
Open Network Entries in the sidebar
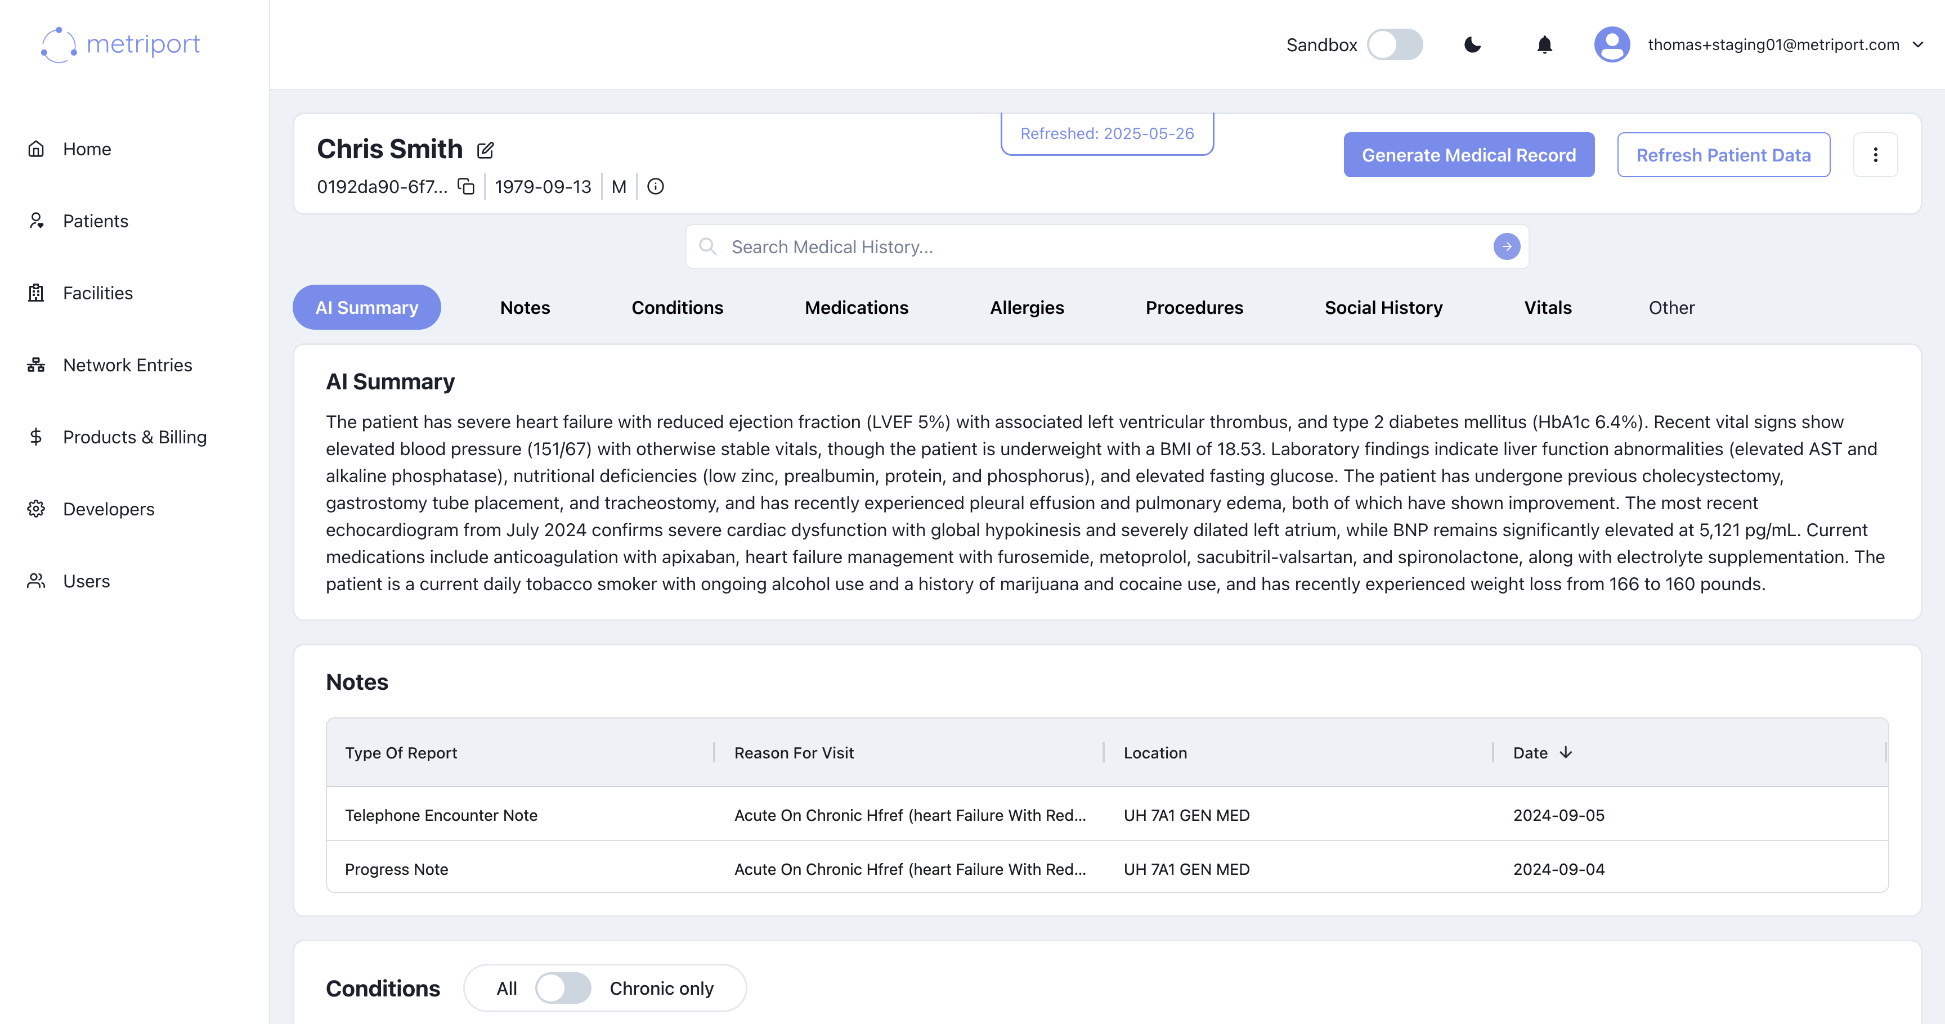point(127,365)
